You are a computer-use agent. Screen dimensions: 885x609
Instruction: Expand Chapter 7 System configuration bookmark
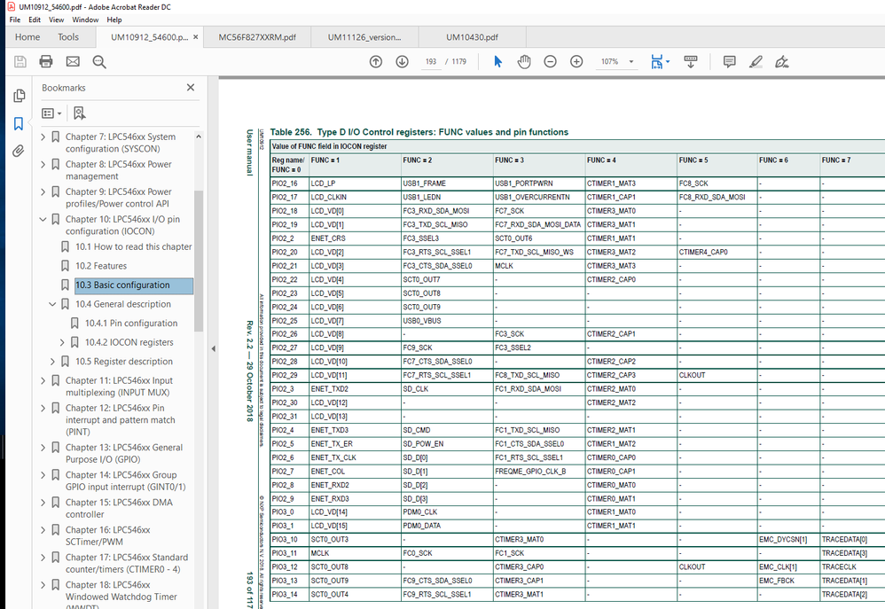point(43,137)
